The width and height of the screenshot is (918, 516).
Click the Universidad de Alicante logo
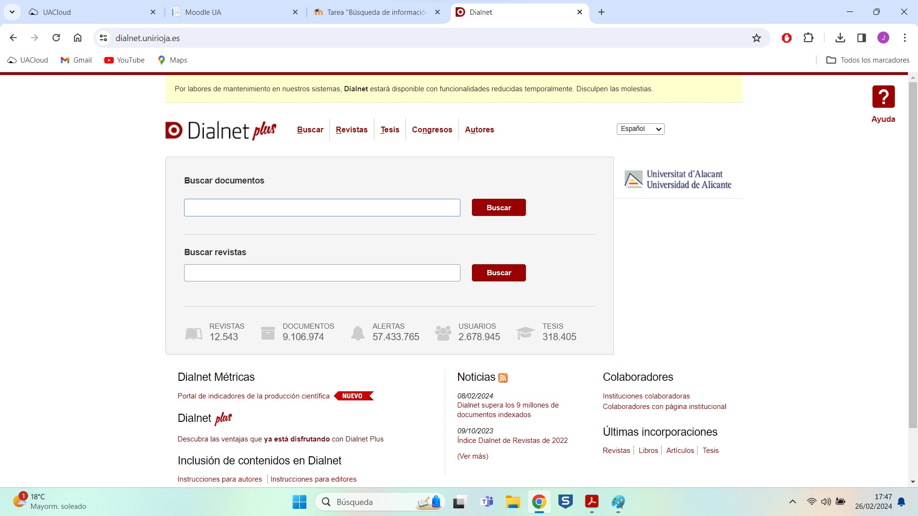click(678, 180)
